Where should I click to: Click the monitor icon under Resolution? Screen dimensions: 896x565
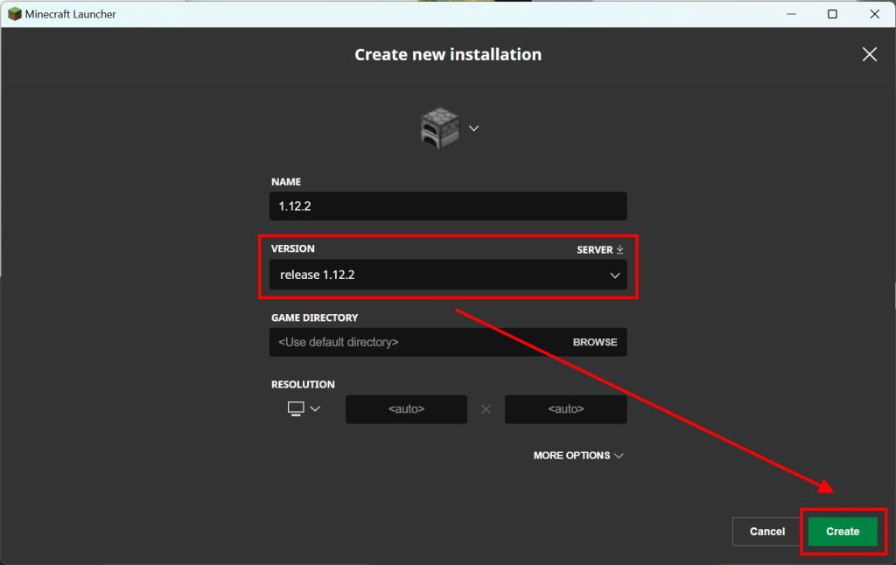(x=296, y=408)
